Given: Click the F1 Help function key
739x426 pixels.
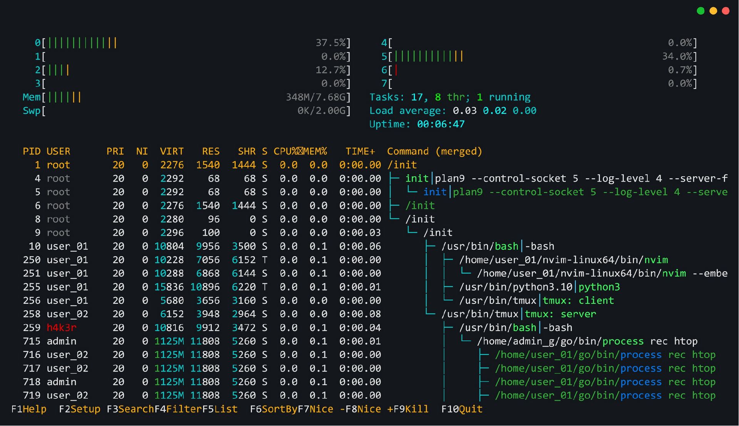Looking at the screenshot, I should click(x=29, y=409).
